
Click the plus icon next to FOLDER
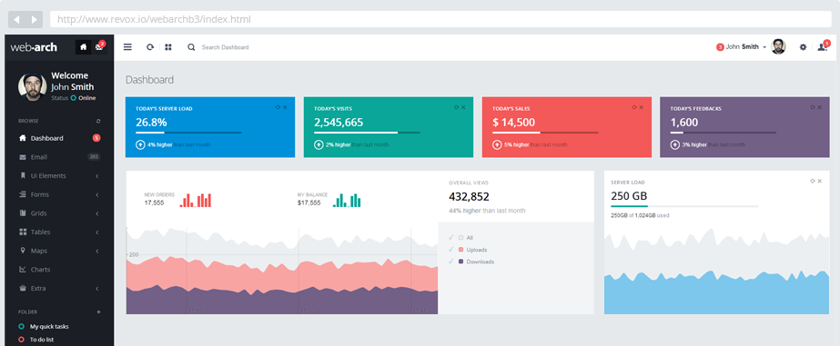pyautogui.click(x=98, y=311)
